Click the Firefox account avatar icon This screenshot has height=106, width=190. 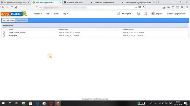[182, 7]
